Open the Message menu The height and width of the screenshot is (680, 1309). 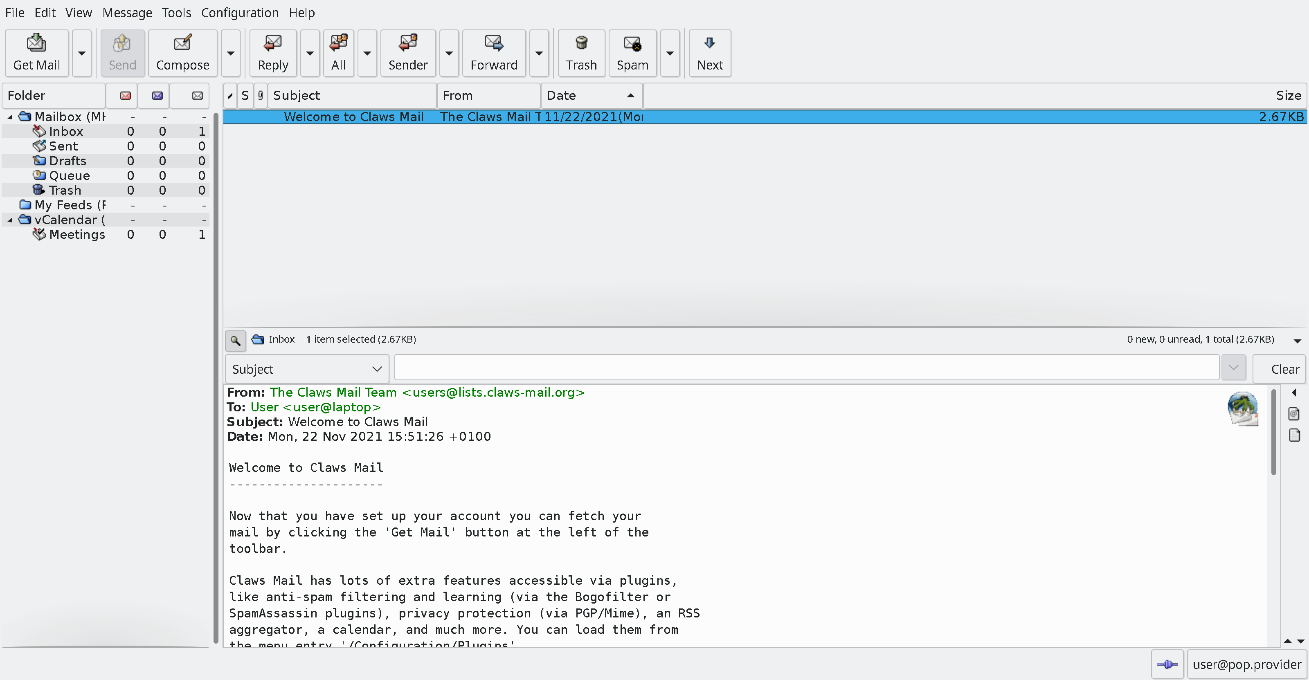[x=127, y=13]
